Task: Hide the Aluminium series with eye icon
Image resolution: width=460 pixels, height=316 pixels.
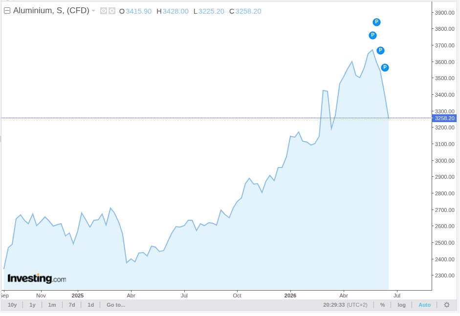Action: [x=104, y=11]
